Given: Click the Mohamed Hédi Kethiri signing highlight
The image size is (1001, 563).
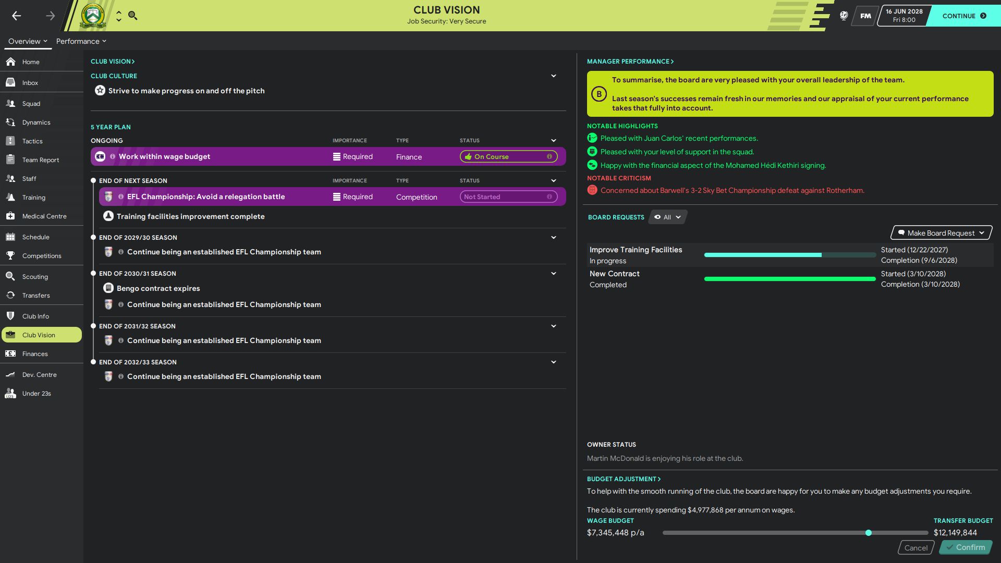Looking at the screenshot, I should point(713,165).
